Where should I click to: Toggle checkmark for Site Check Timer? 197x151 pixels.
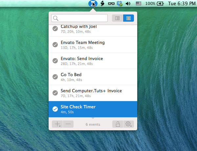[55, 109]
